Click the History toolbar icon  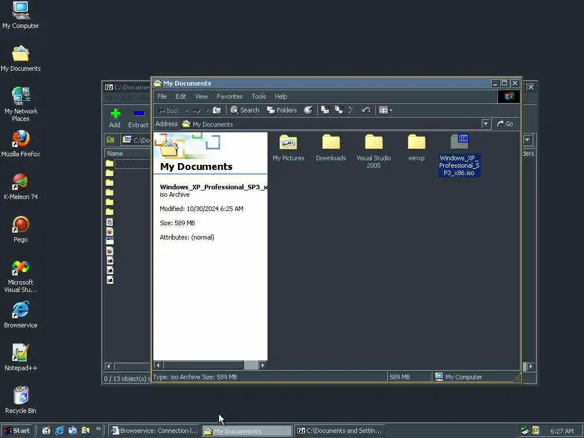309,110
